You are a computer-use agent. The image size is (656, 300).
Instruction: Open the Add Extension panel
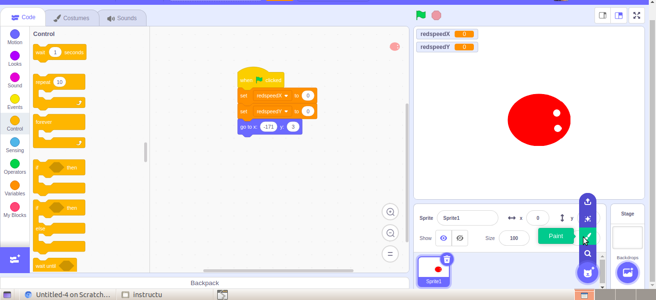pyautogui.click(x=15, y=260)
